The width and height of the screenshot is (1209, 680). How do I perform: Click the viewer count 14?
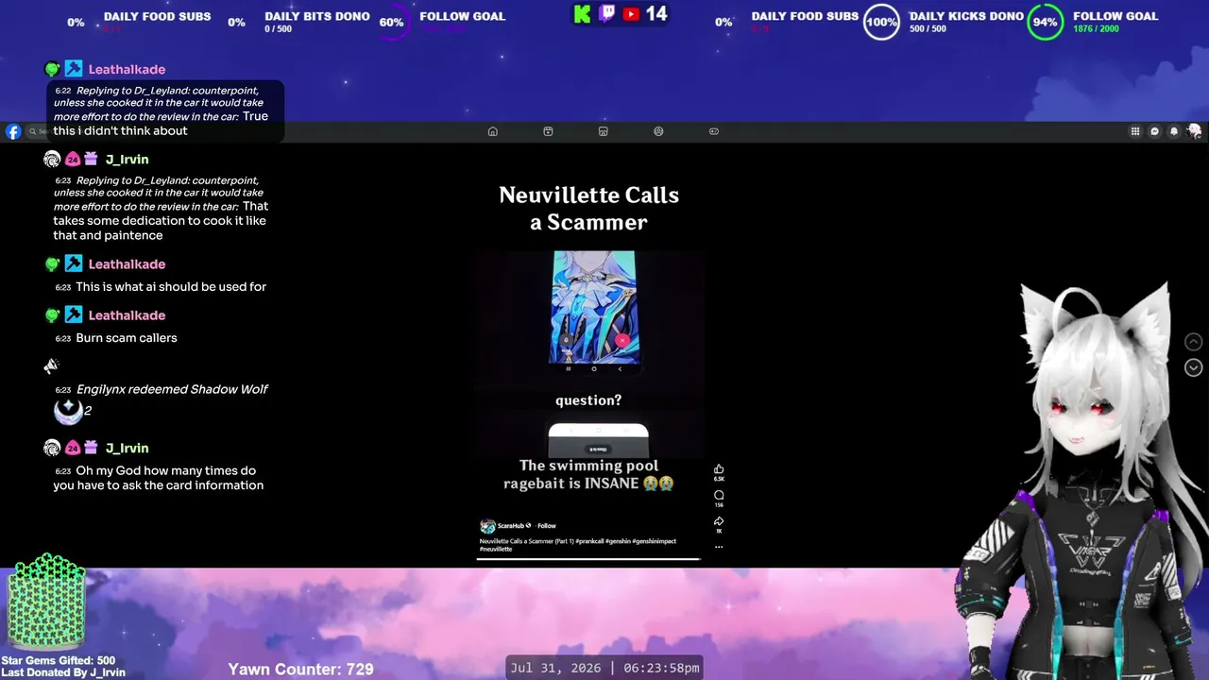click(x=656, y=14)
